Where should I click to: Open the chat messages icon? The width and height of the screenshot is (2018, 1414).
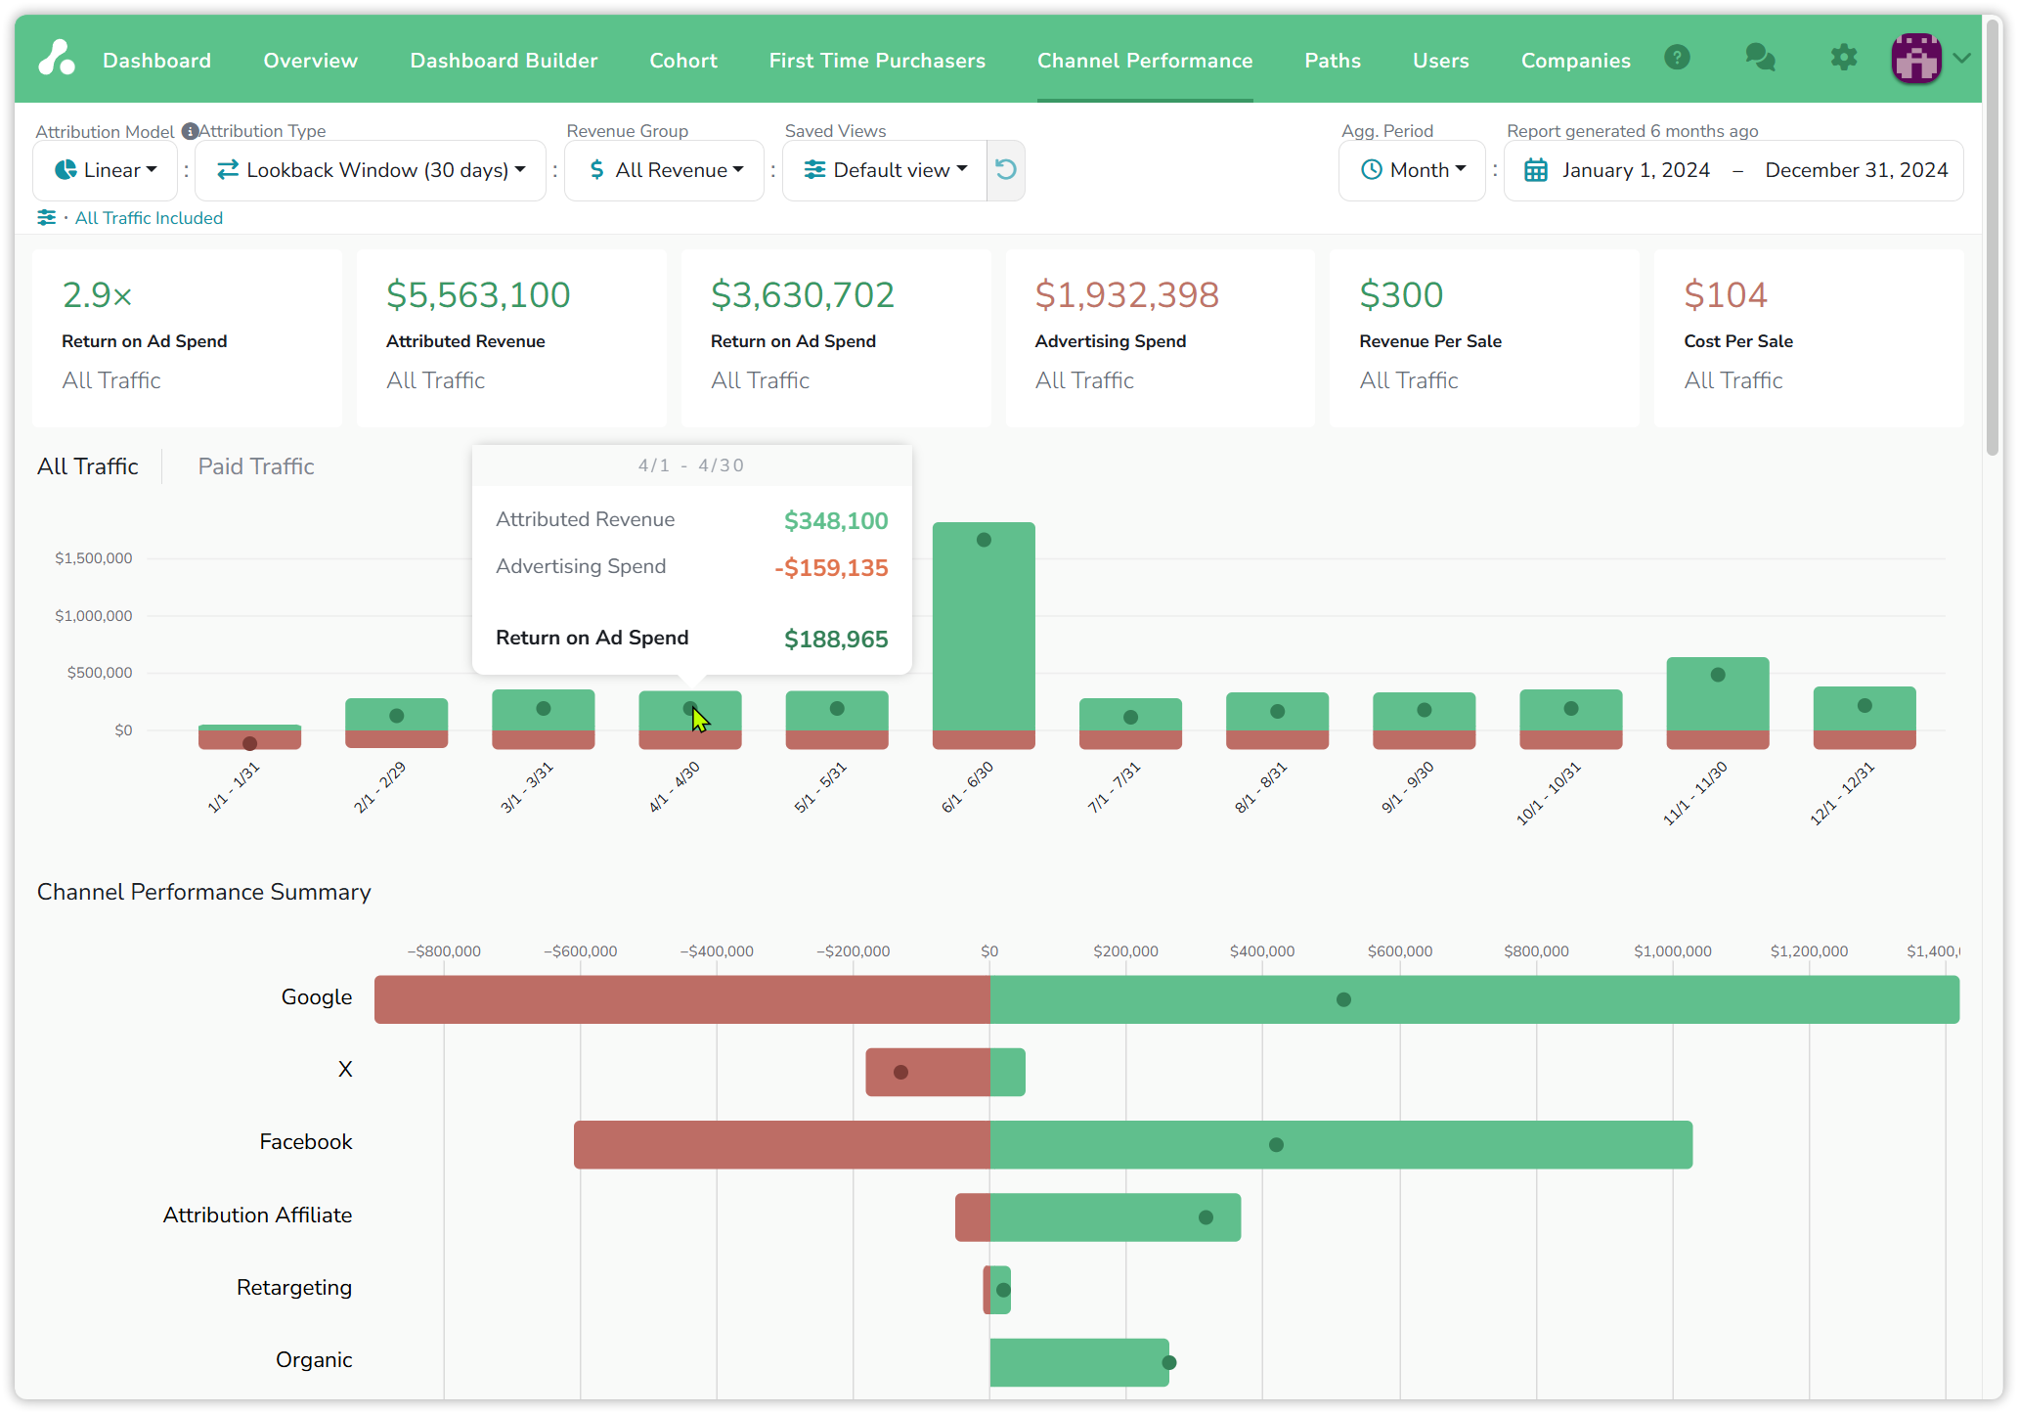point(1760,58)
